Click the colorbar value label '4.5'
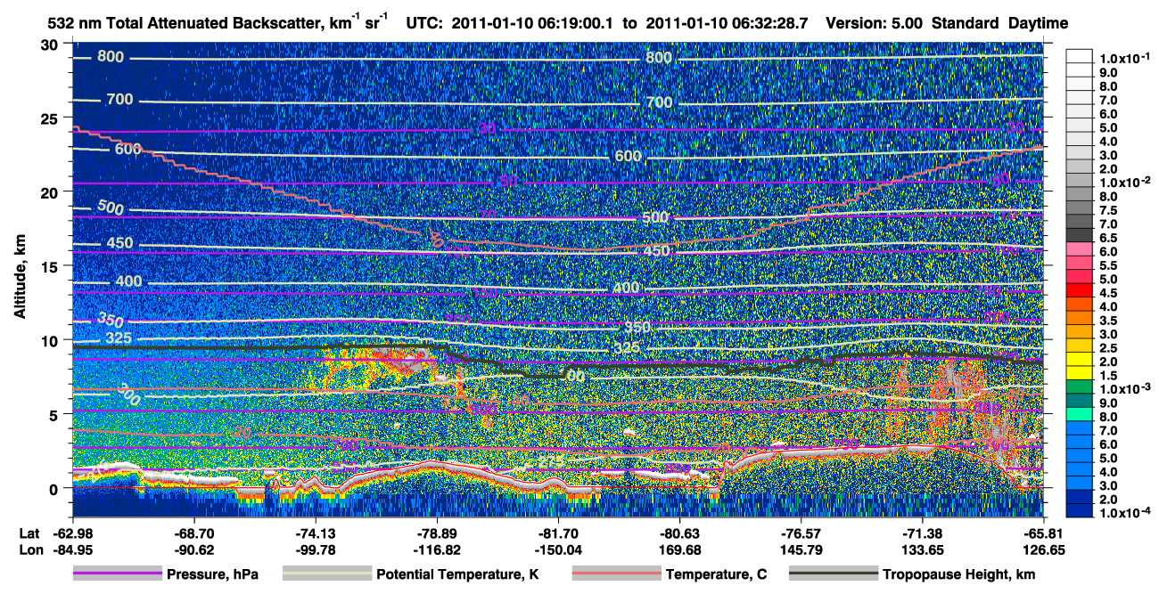This screenshot has width=1159, height=594. click(x=1108, y=292)
